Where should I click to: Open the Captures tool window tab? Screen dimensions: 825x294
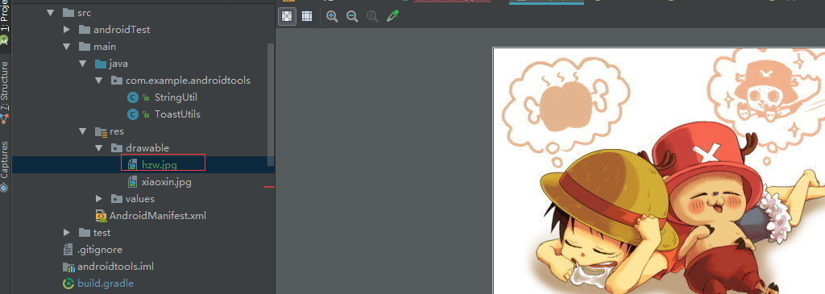[x=5, y=166]
